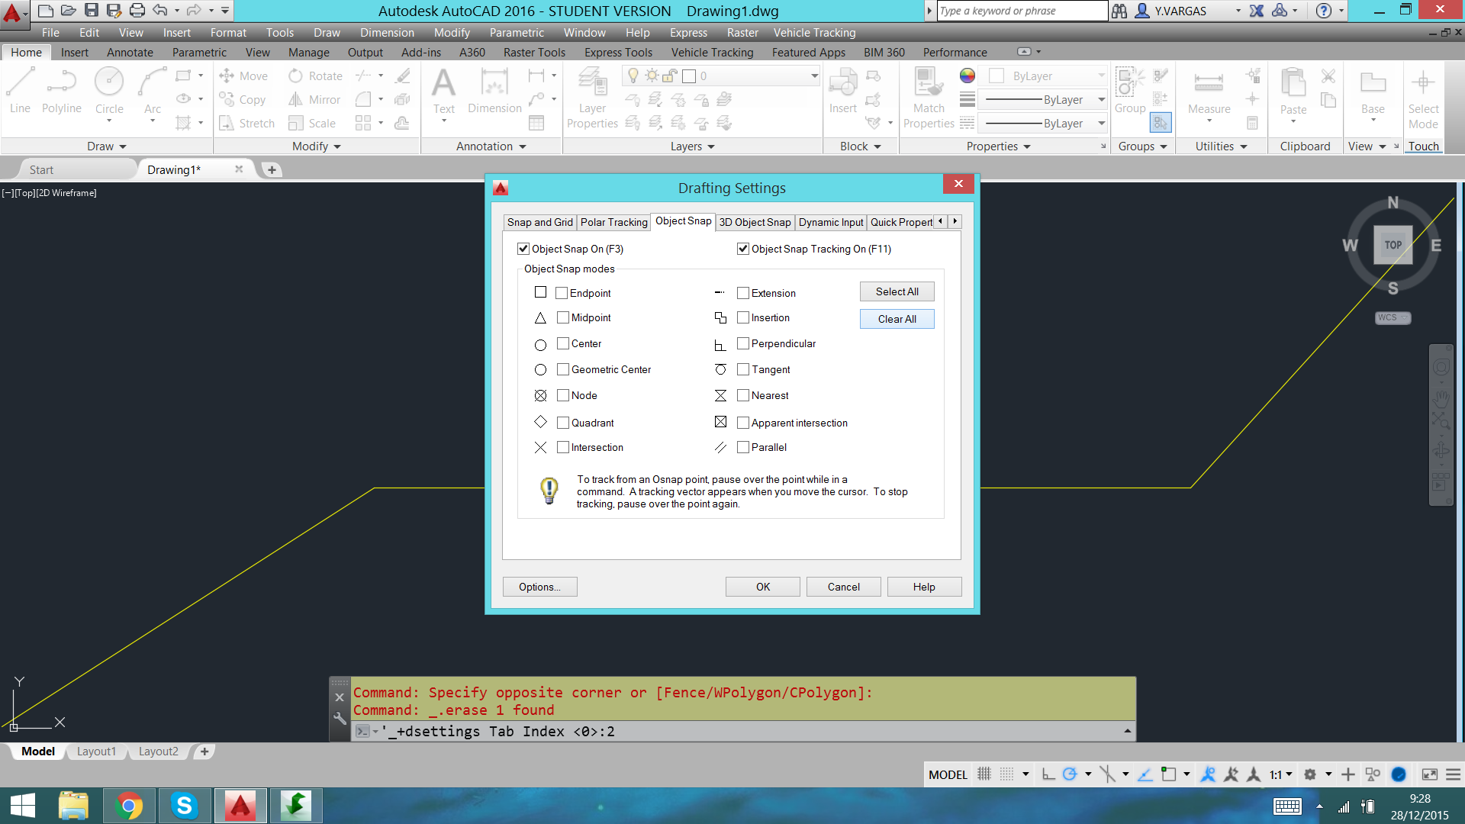Open the ByLayer color dropdown
The height and width of the screenshot is (824, 1465).
pyautogui.click(x=1101, y=76)
